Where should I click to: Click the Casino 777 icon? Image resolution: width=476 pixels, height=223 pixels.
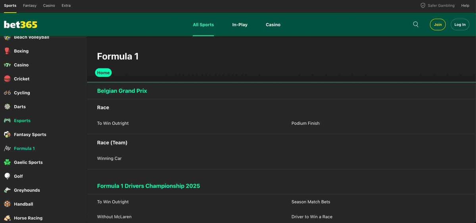point(7,65)
